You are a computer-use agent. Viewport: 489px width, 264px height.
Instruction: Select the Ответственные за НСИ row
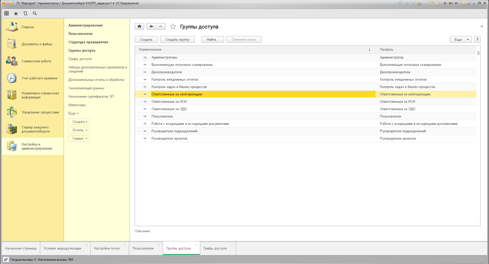(x=305, y=101)
